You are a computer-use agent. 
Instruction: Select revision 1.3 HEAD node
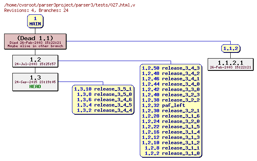click(35, 82)
